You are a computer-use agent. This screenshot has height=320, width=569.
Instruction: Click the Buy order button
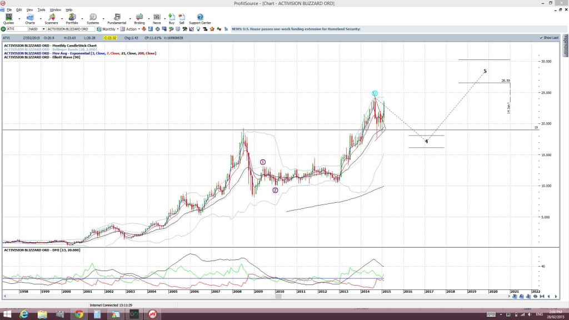click(172, 19)
